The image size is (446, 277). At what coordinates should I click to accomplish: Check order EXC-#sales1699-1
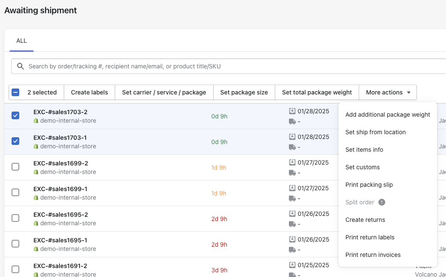15,192
